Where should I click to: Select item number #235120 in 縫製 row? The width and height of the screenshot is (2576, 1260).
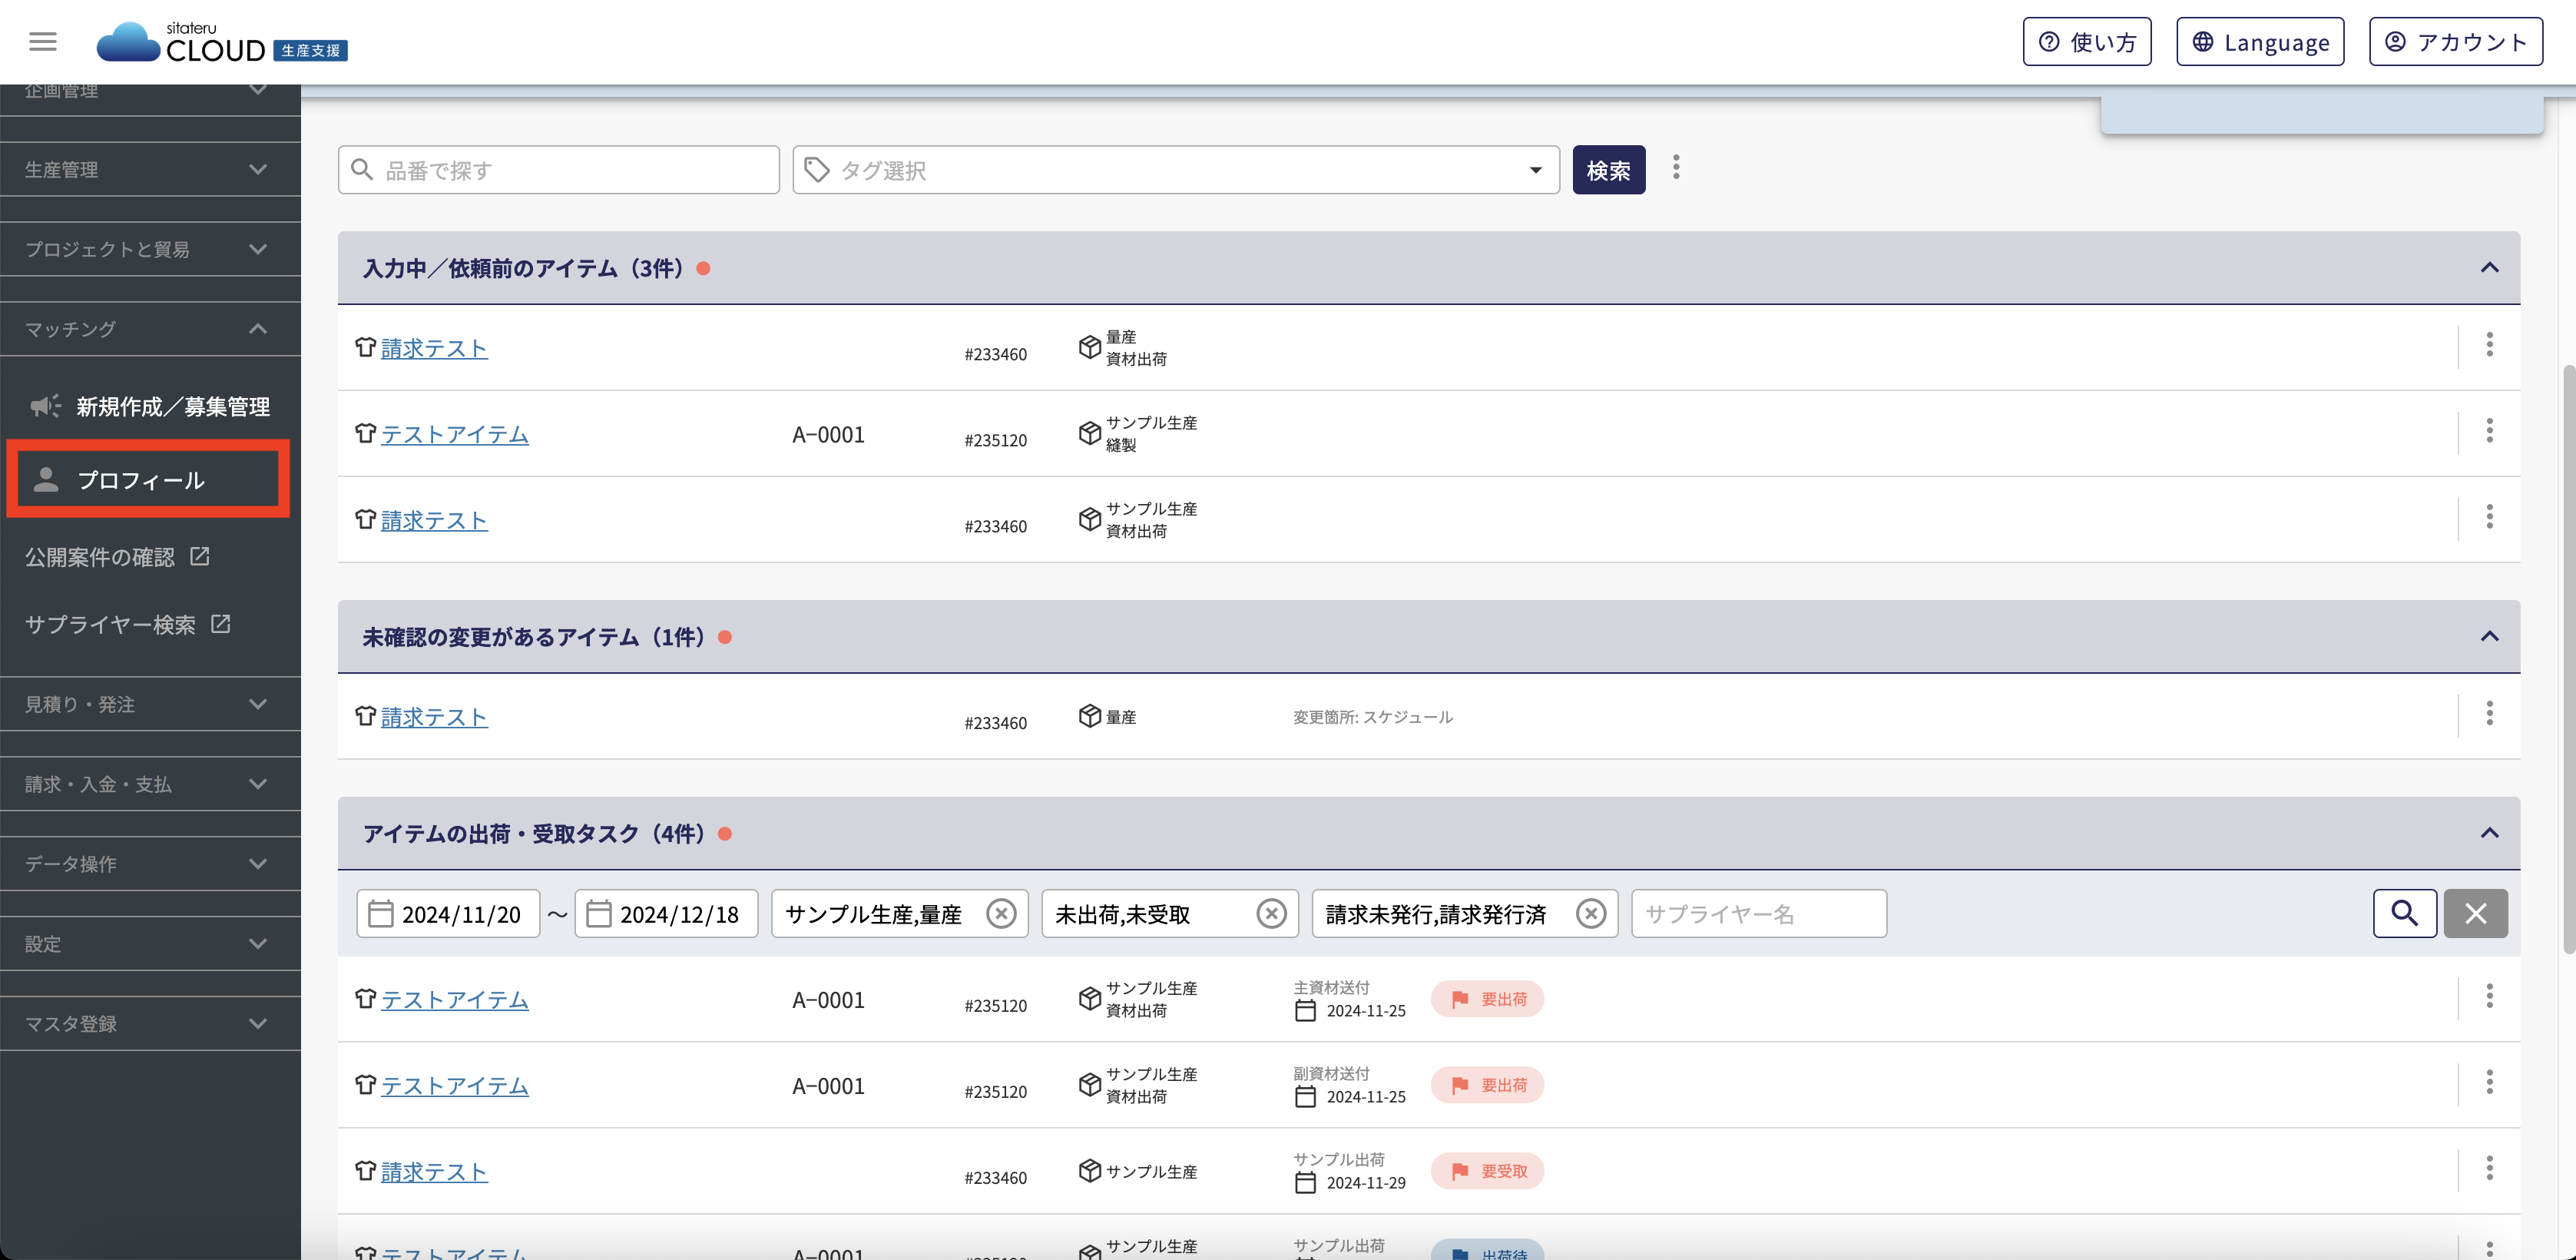pyautogui.click(x=995, y=440)
